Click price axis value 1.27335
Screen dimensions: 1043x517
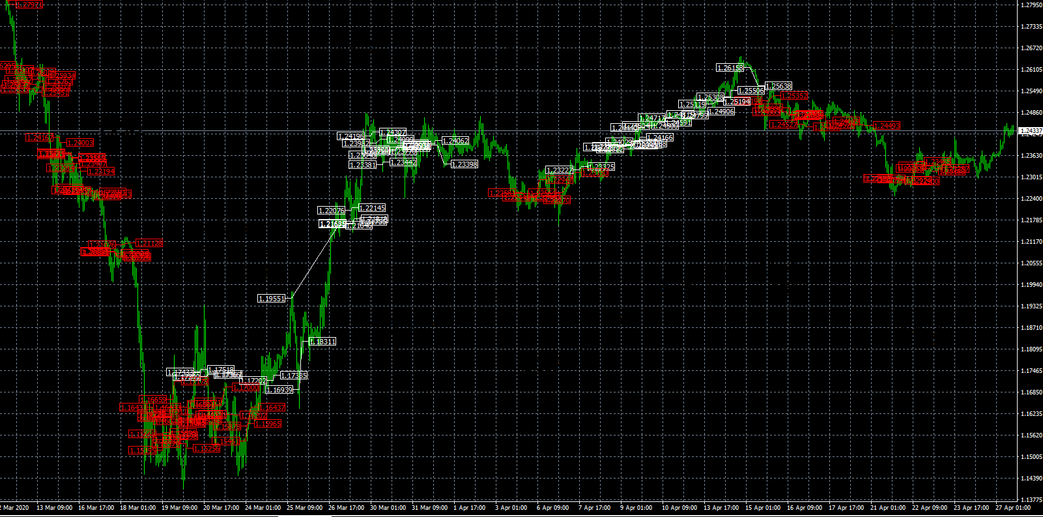(1031, 27)
